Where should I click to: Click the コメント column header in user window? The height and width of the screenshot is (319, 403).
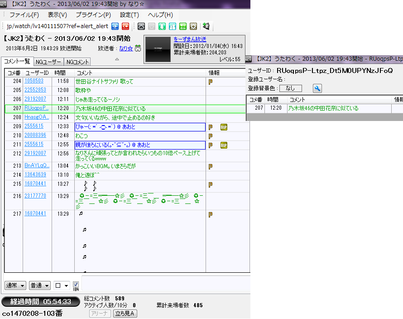339,100
